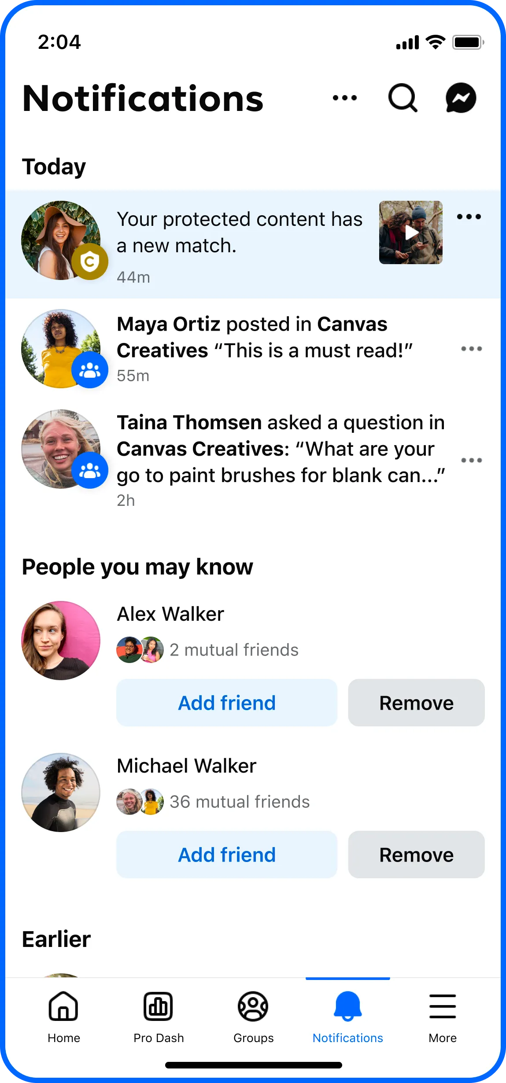This screenshot has width=506, height=1083.
Task: Add Michael Walker as a friend
Action: [227, 855]
